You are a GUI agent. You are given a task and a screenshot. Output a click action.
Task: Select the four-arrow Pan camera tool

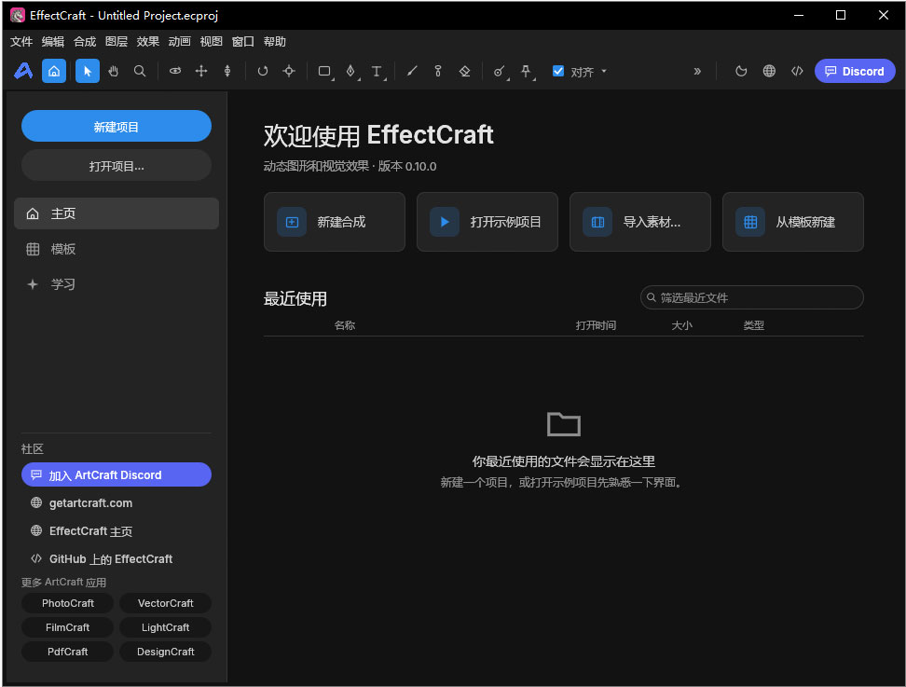pyautogui.click(x=201, y=71)
